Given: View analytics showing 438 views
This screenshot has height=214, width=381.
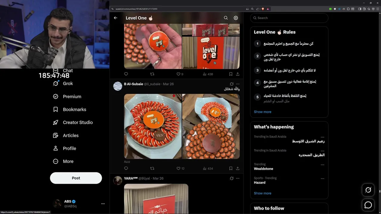Looking at the screenshot, I should pos(208,74).
